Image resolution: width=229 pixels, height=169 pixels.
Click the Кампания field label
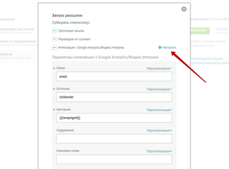click(x=63, y=110)
